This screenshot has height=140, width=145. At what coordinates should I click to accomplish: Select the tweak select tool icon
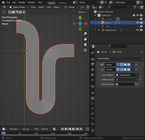pyautogui.click(x=4, y=12)
